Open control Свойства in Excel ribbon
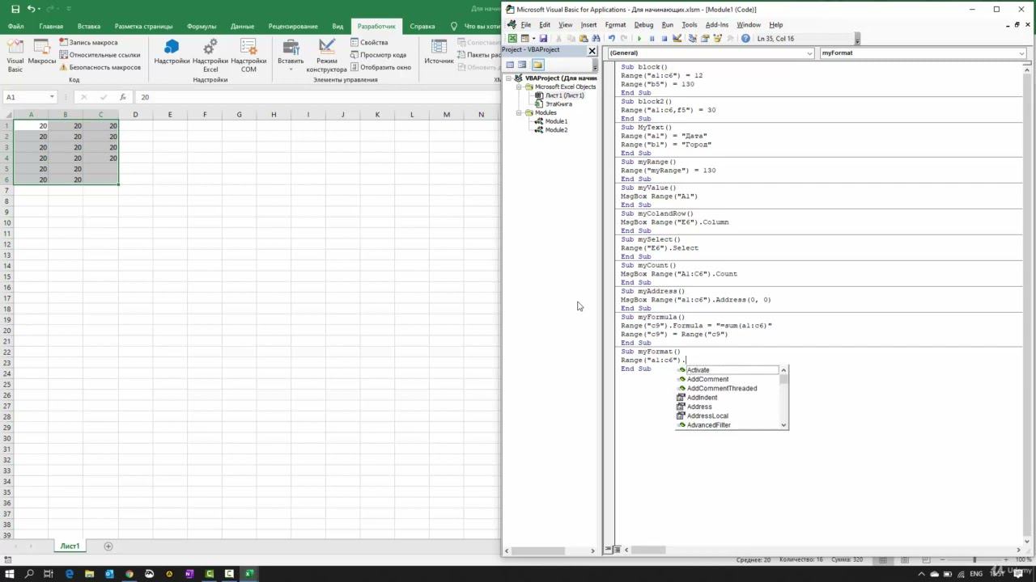 [x=369, y=42]
